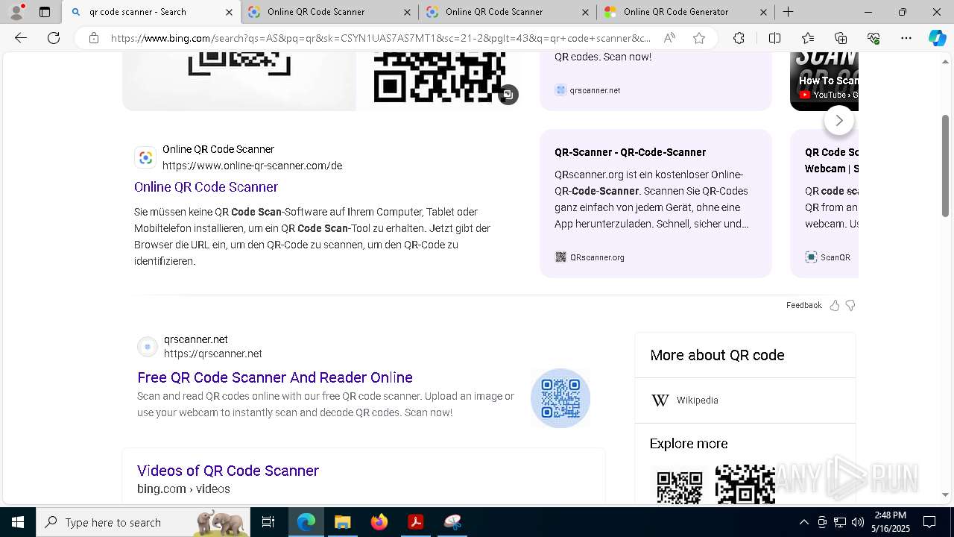Launch Firefox from taskbar
Viewport: 954px width, 537px height.
[x=379, y=522]
